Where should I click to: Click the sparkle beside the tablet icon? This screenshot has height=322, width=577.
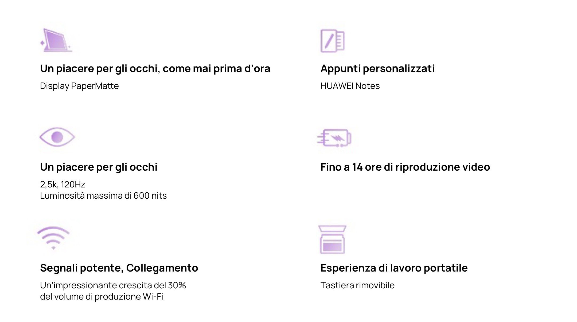(x=42, y=43)
